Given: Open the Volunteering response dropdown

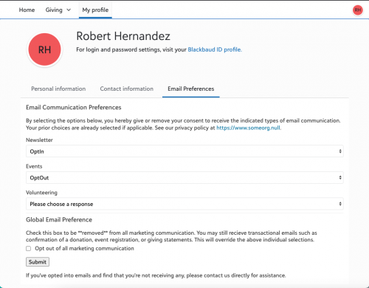Looking at the screenshot, I should pos(184,204).
